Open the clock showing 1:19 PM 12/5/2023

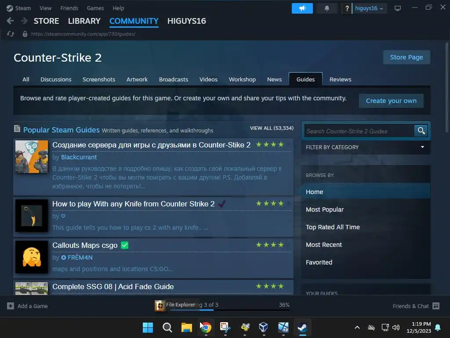(x=419, y=327)
